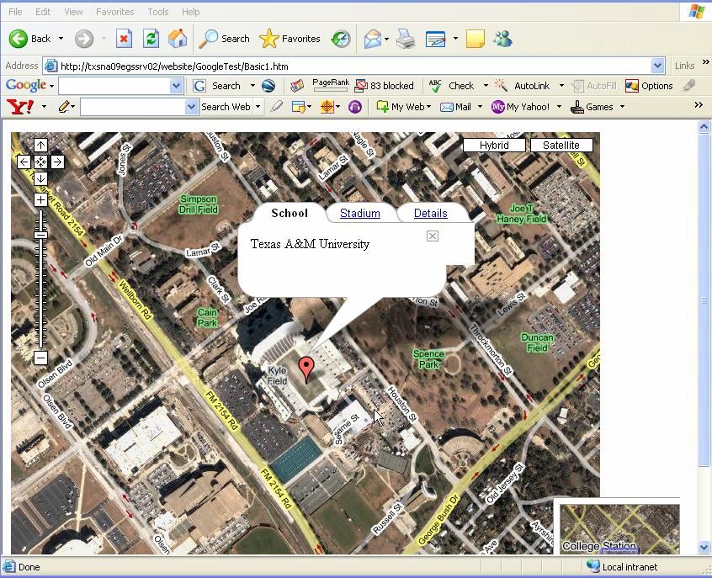Open the Back button history dropdown
This screenshot has height=578, width=712.
coord(61,39)
